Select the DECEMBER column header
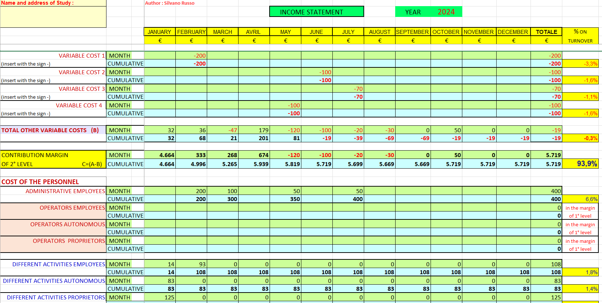This screenshot has height=303, width=602. click(514, 32)
